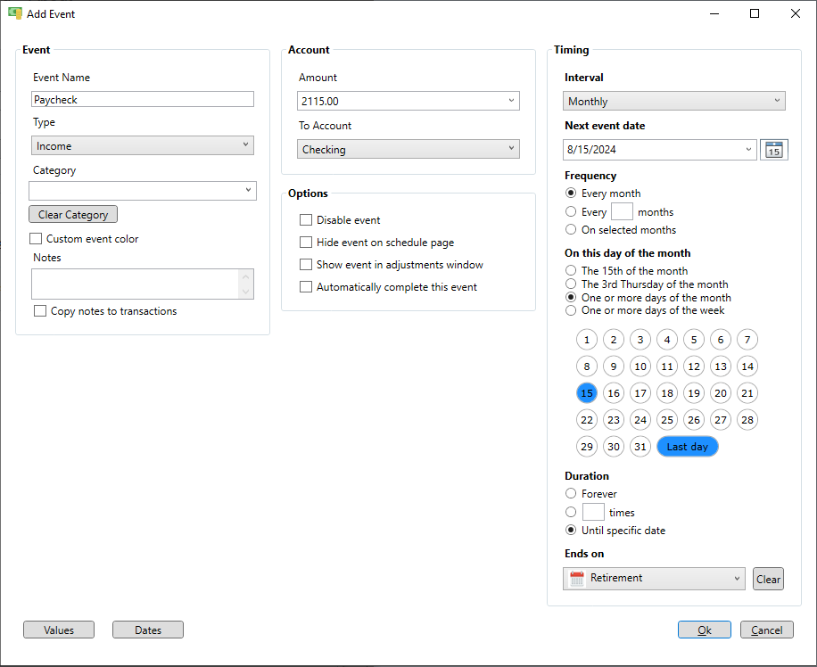Image resolution: width=817 pixels, height=667 pixels.
Task: Click the times count input box
Action: [x=593, y=512]
